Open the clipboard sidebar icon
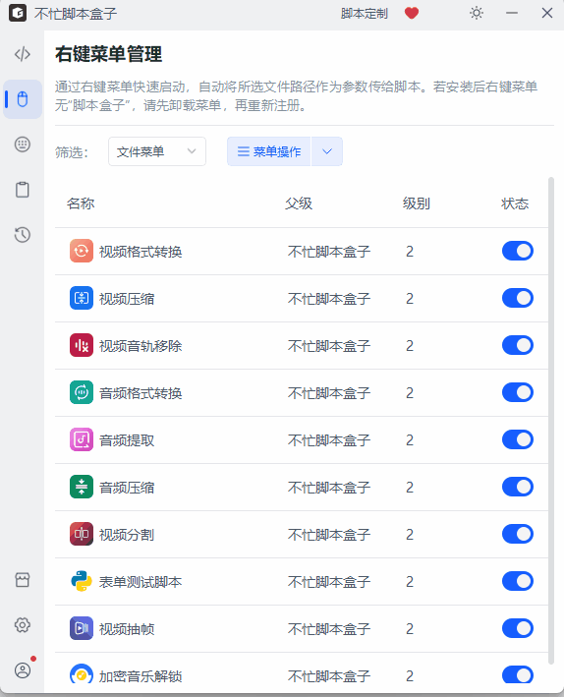The image size is (564, 697). (23, 190)
